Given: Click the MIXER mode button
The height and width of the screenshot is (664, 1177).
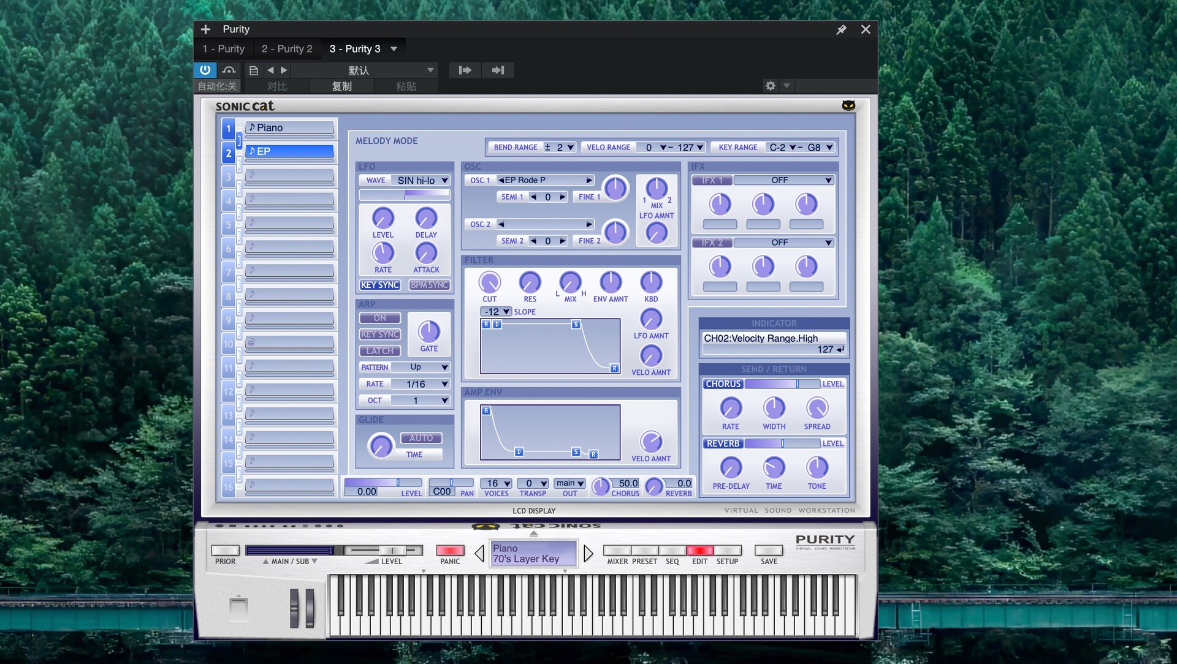Looking at the screenshot, I should click(x=617, y=551).
